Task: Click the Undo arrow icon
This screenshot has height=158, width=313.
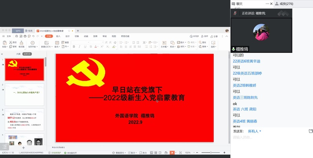Action: point(33,36)
